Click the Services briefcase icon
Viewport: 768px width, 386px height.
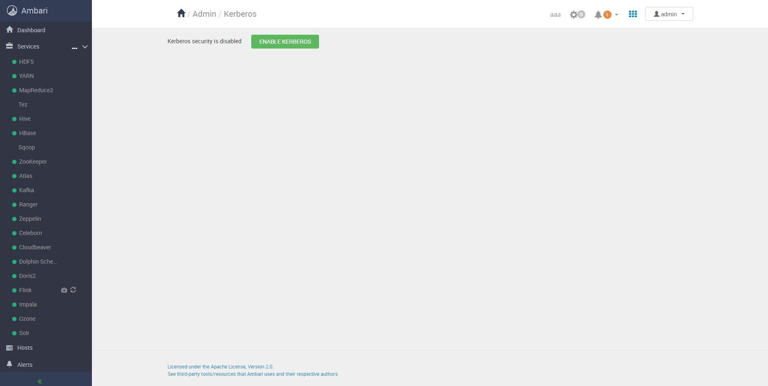point(9,46)
